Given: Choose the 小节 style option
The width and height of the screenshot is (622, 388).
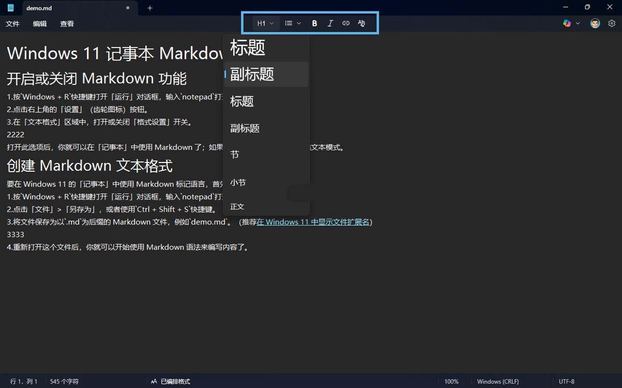Looking at the screenshot, I should coord(266,182).
